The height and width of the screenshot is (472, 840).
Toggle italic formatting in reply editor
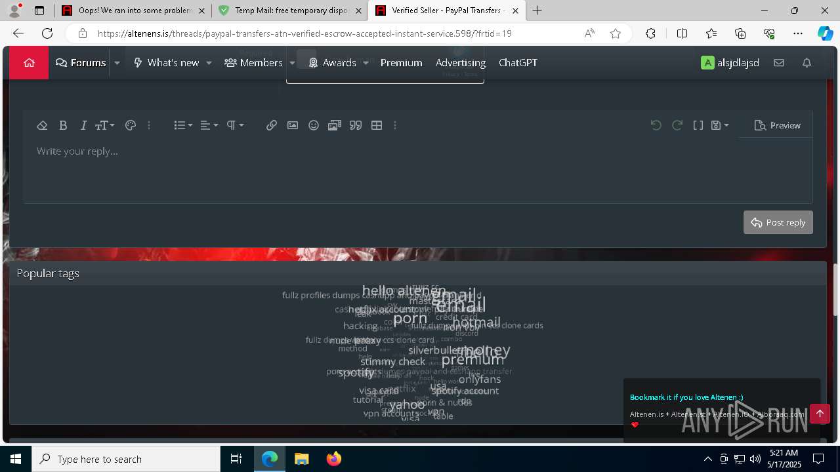click(x=83, y=125)
